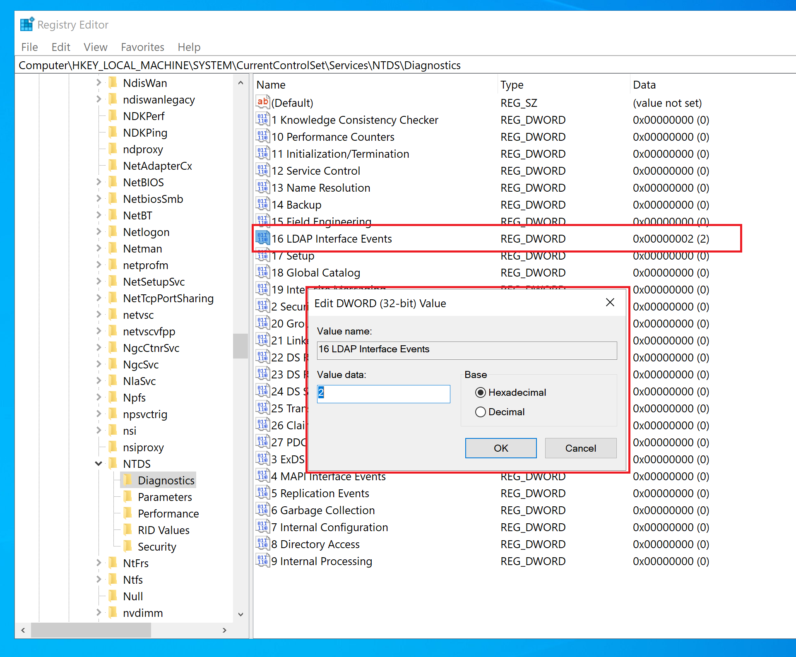Select the NetSetupSvc tree item
Screen dimensions: 796x657
point(154,282)
